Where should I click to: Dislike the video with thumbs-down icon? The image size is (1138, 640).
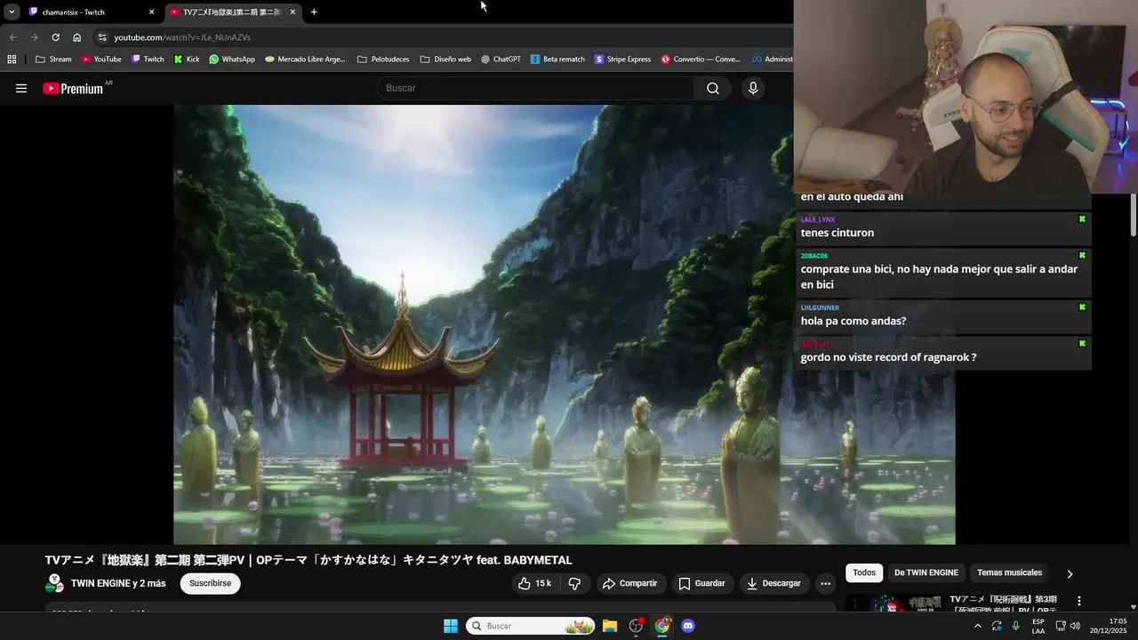point(574,584)
